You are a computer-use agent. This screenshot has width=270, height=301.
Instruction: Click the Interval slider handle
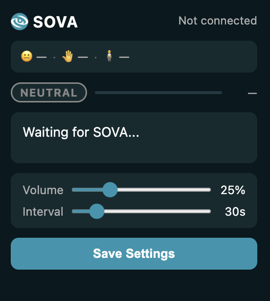(97, 211)
